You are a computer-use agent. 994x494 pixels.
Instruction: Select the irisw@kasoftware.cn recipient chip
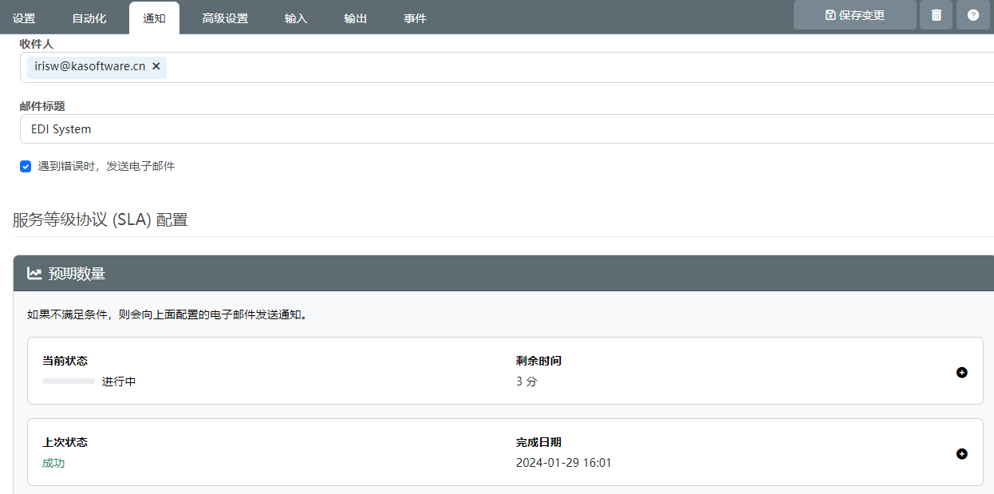click(x=89, y=67)
